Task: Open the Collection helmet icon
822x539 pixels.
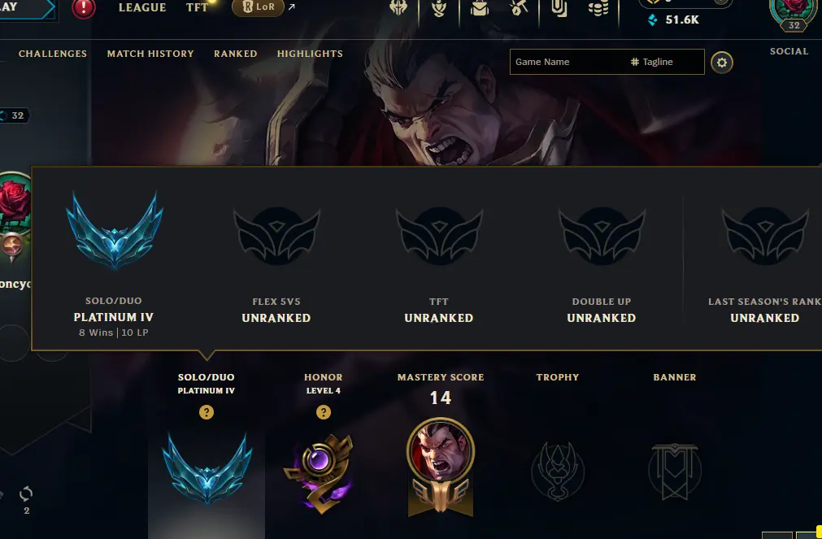Action: click(398, 8)
